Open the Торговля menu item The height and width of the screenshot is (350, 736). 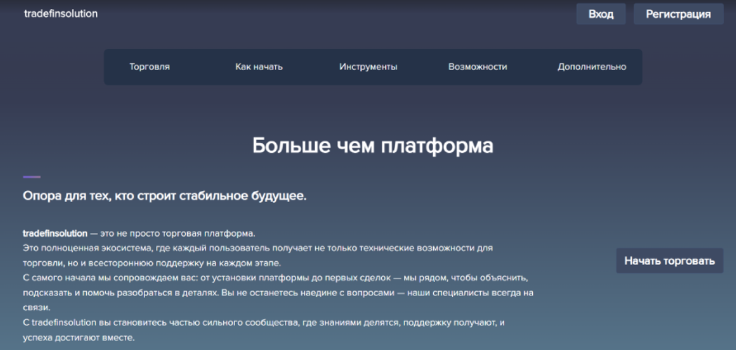(150, 67)
